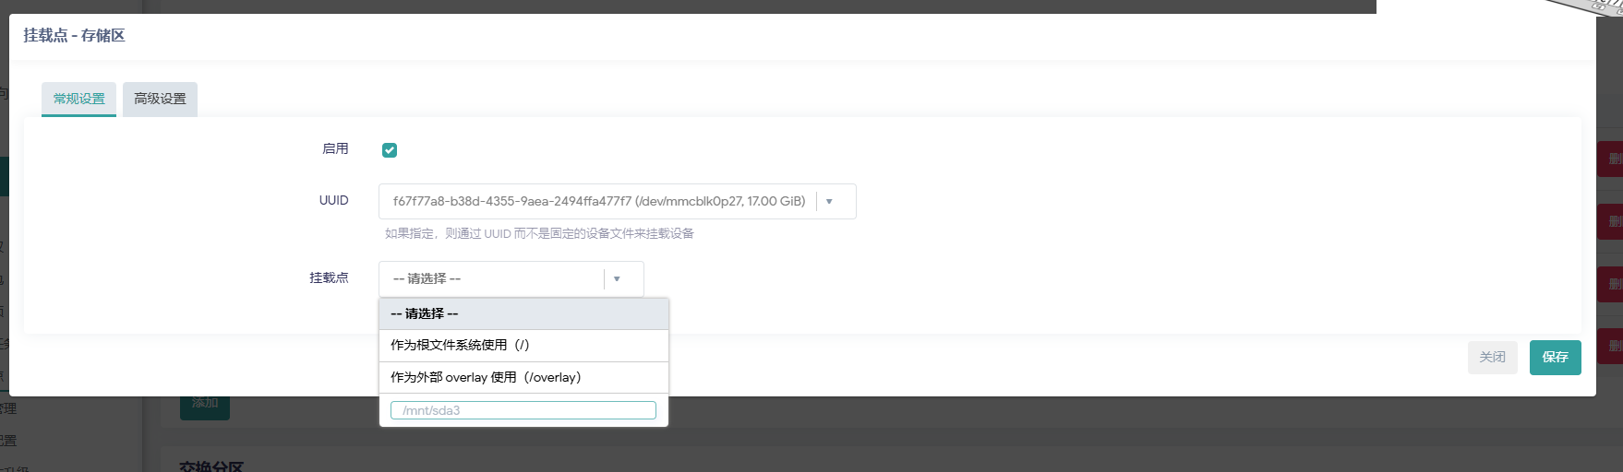1623x472 pixels.
Task: Select the UUID device value field
Action: click(x=617, y=201)
